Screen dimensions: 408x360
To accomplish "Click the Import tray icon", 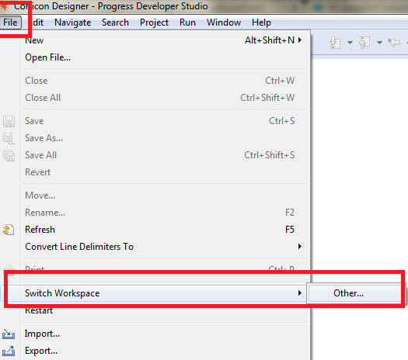I will (9, 334).
